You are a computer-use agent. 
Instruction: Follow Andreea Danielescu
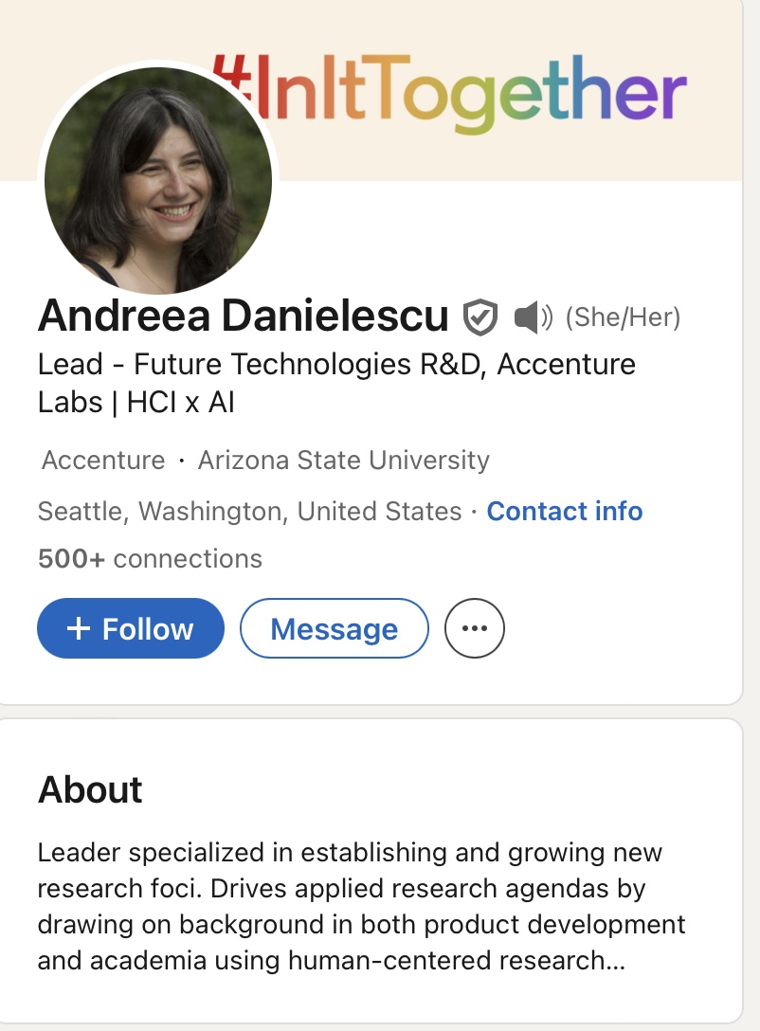click(x=131, y=628)
